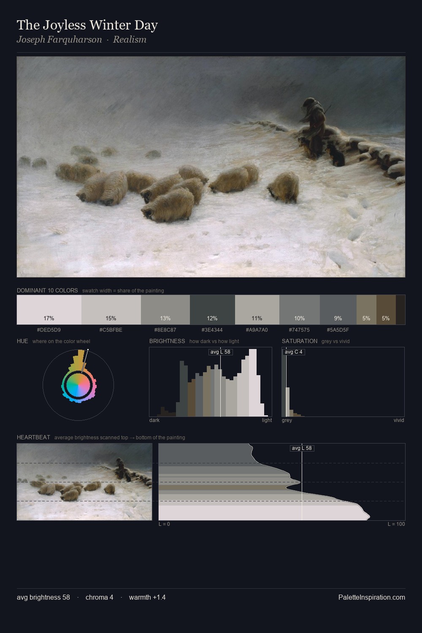The height and width of the screenshot is (633, 422).
Task: Pick the 10% grey swatch #747575
Action: point(300,310)
